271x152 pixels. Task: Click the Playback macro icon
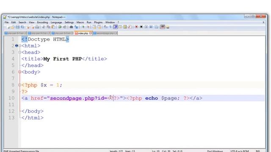coord(146,27)
